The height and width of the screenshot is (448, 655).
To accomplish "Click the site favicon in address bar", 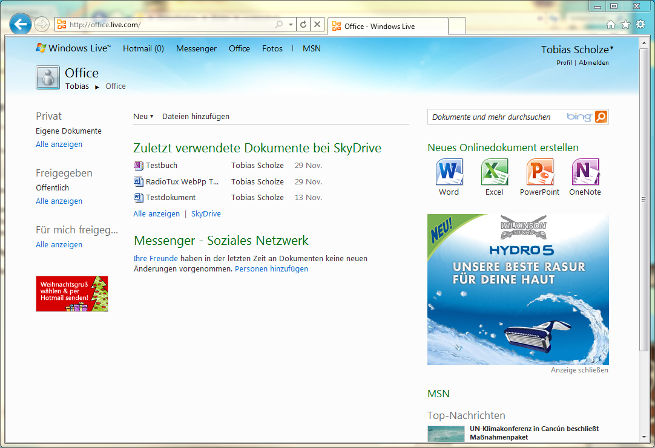I will coord(61,25).
